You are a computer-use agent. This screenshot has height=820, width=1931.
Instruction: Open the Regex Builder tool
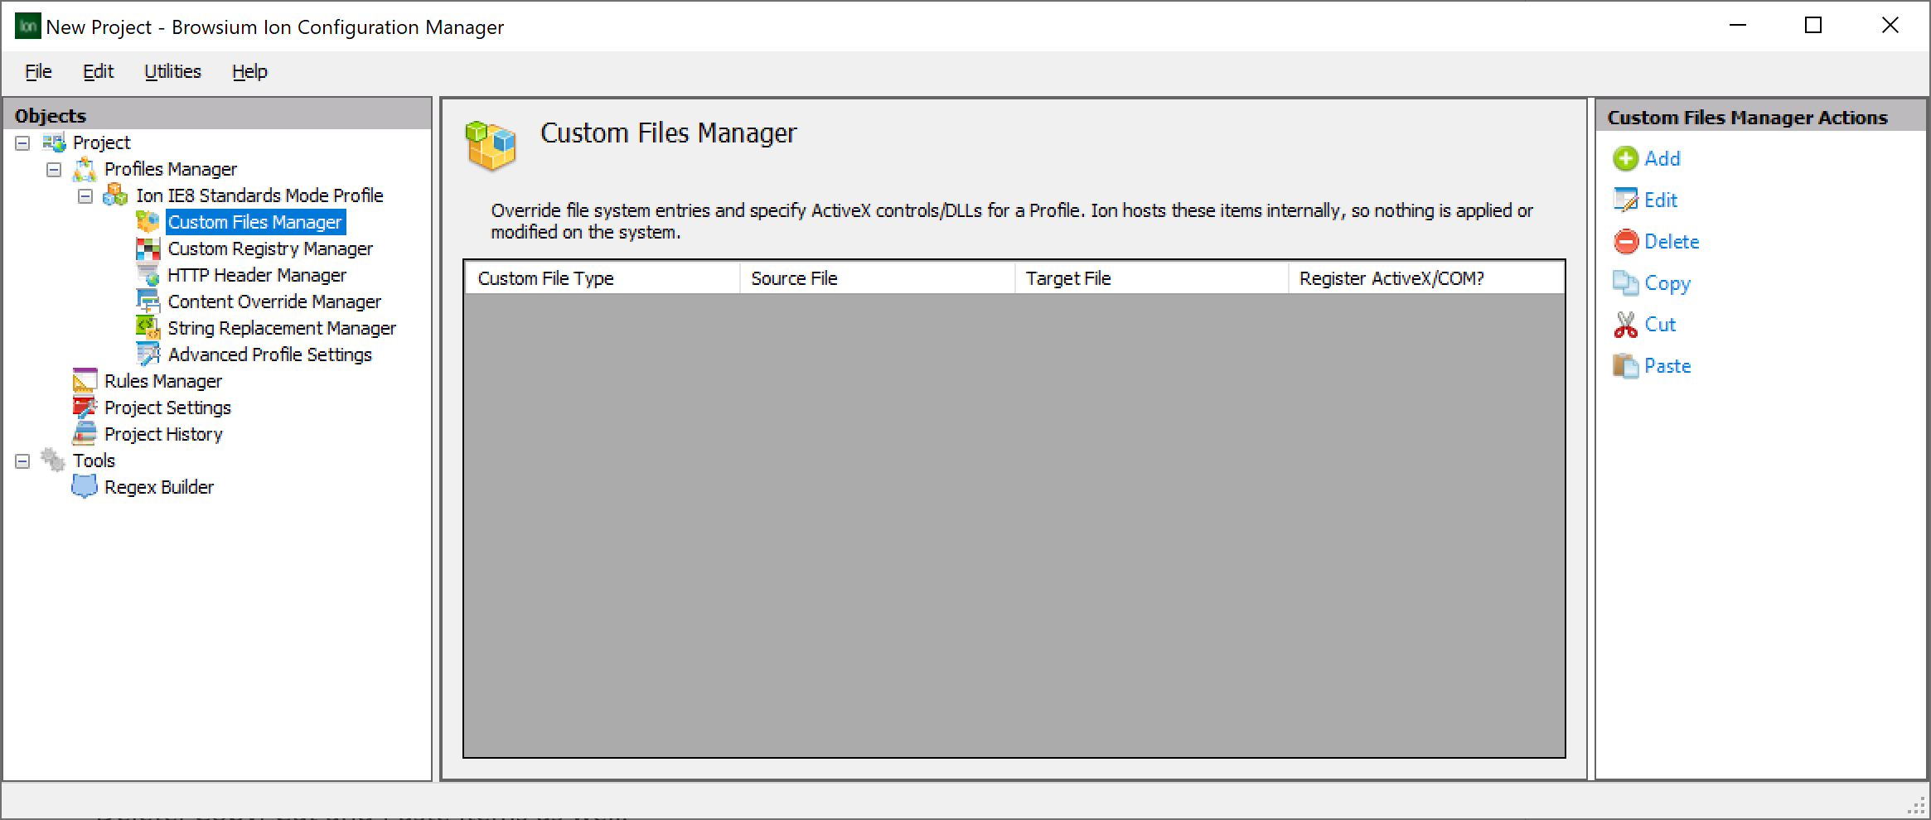click(x=158, y=487)
